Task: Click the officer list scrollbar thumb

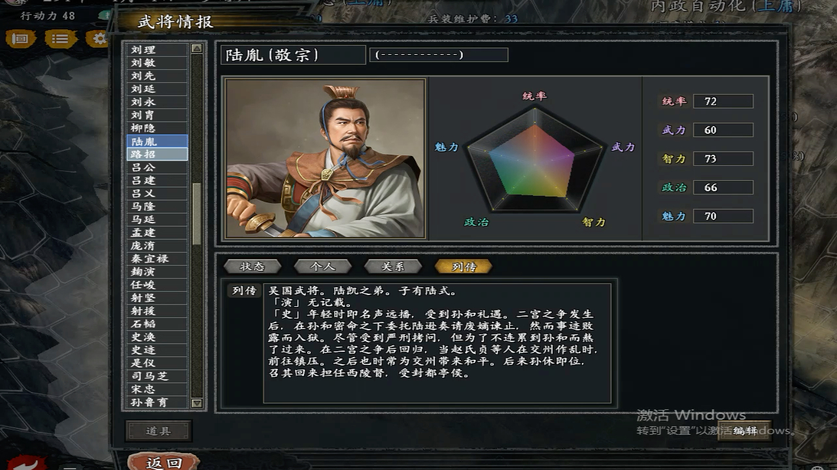Action: click(197, 213)
